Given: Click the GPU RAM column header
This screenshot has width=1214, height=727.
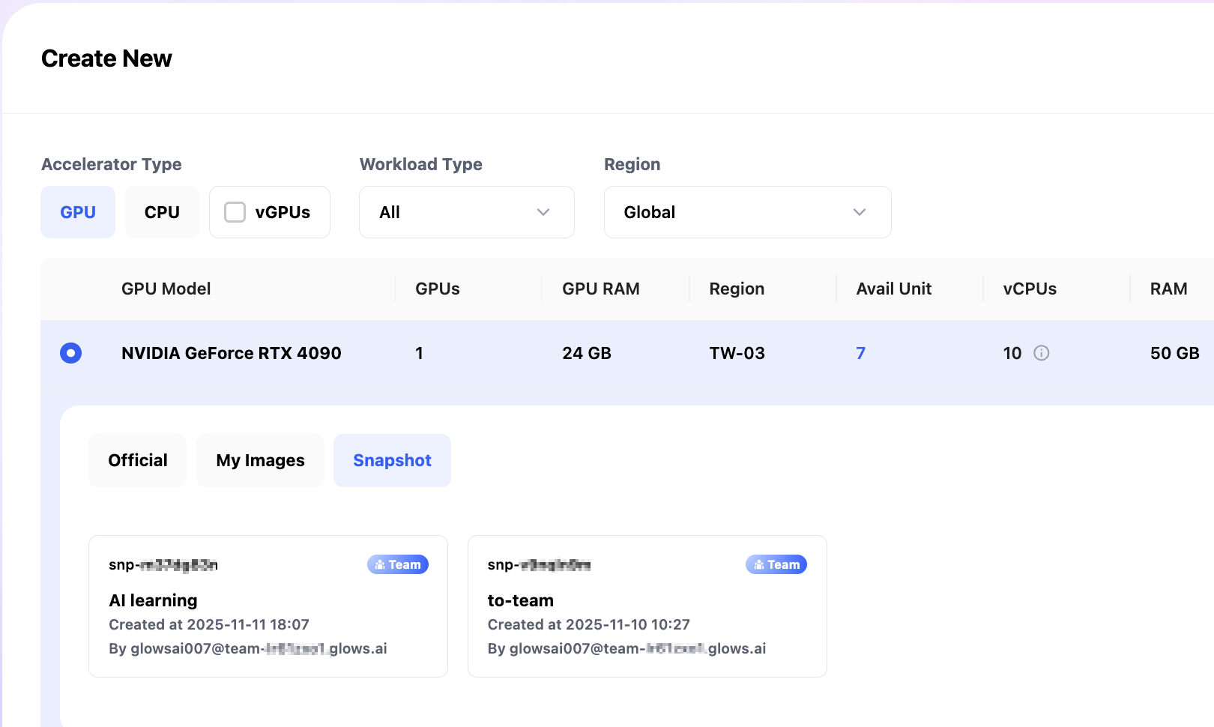Looking at the screenshot, I should pos(600,289).
